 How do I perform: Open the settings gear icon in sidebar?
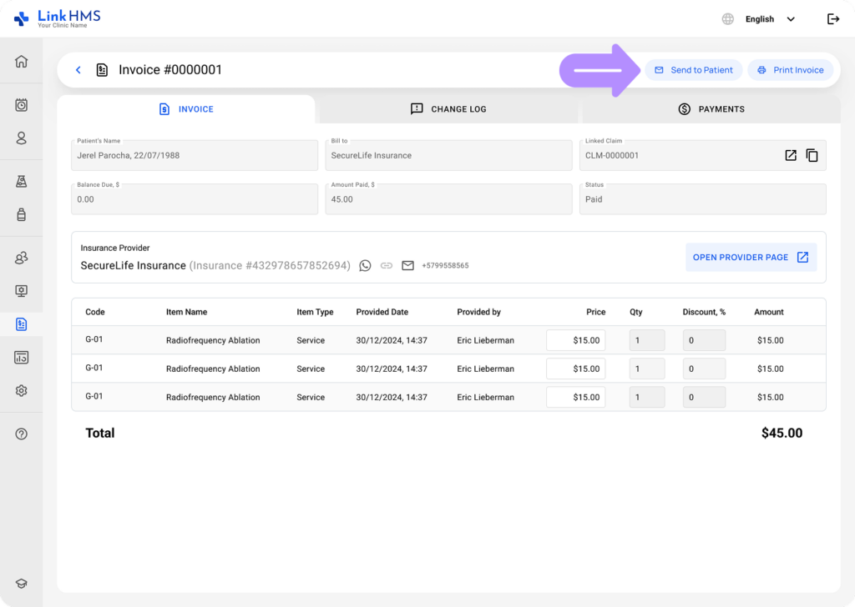coord(21,390)
